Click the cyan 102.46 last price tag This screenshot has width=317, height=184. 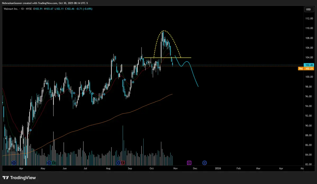tap(309, 65)
